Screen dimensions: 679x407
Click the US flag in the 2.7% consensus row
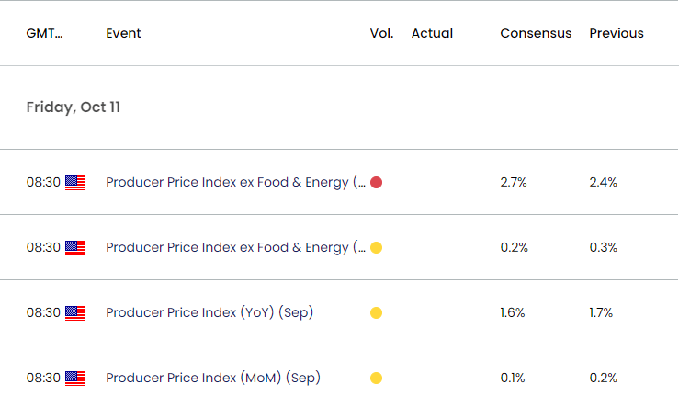75,183
